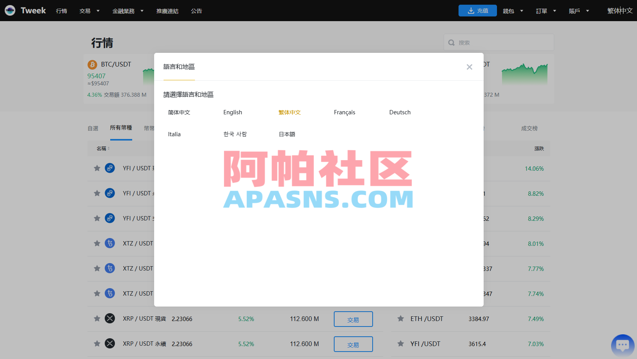Sort by 名稱 column header

pyautogui.click(x=103, y=148)
